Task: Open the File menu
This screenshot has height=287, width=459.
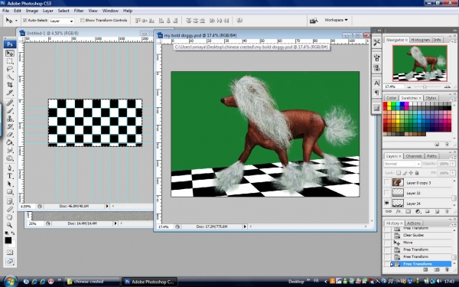Action: [5, 11]
